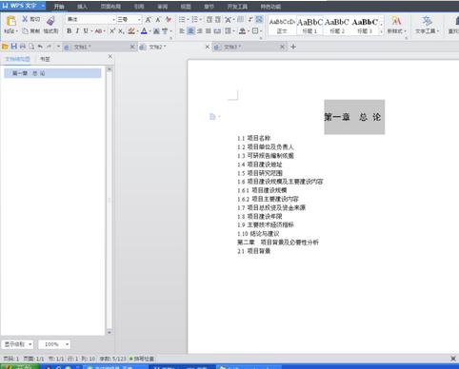
Task: Click the numbered list icon
Action: 194,20
